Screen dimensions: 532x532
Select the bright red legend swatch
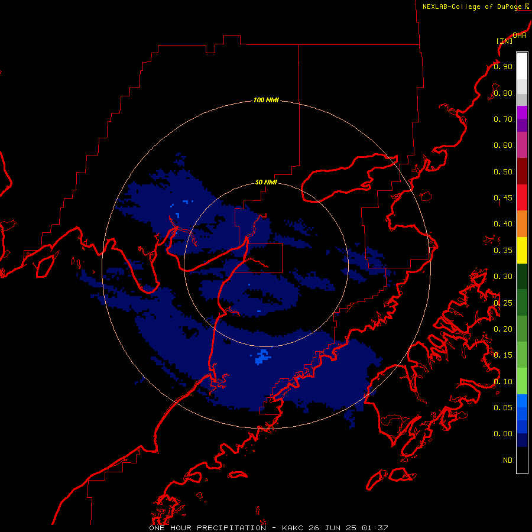point(522,197)
